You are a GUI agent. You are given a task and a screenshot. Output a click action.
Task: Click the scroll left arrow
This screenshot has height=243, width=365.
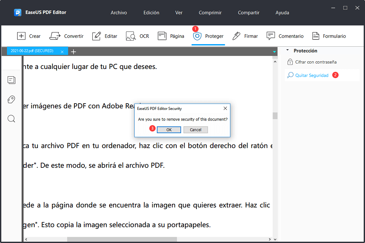(26, 239)
